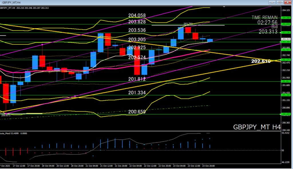293x169 pixels.
Task: Select the 200.673 low price marker
Action: pos(5,115)
